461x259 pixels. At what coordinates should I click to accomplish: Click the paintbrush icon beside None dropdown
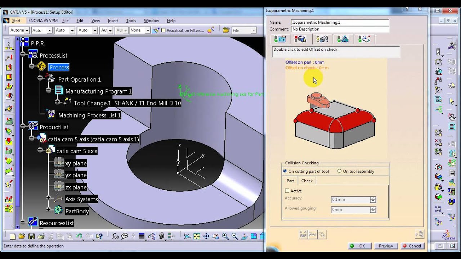click(156, 30)
